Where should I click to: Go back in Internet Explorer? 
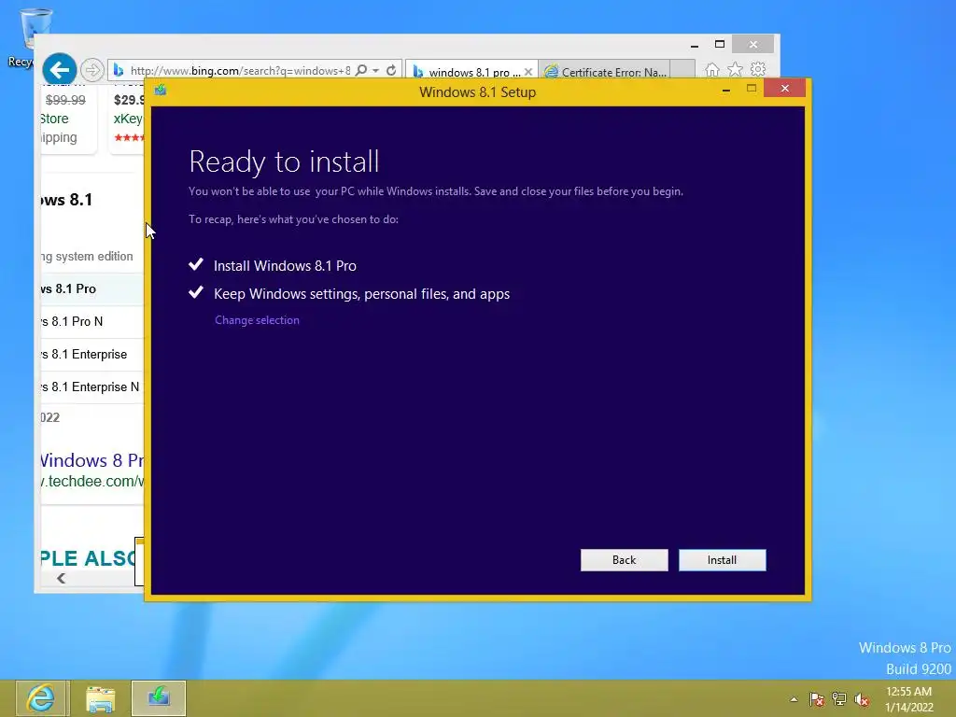click(59, 69)
